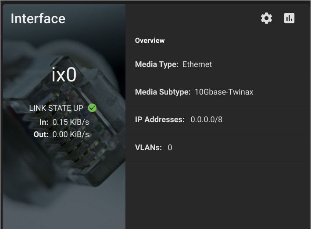This screenshot has width=311, height=229.
Task: Select the VLANs count value
Action: [x=170, y=148]
